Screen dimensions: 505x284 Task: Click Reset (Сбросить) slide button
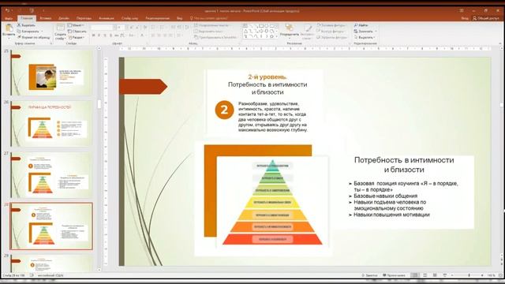pos(77,32)
